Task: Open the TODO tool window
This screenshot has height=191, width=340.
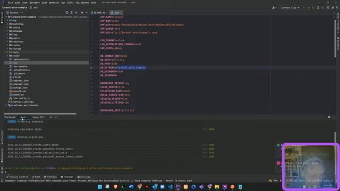Action: coord(36,177)
